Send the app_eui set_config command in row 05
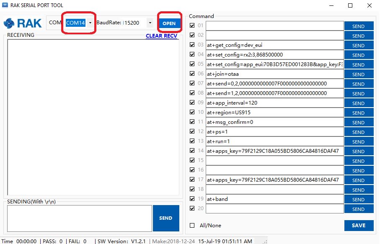The image size is (380, 244). (359, 65)
